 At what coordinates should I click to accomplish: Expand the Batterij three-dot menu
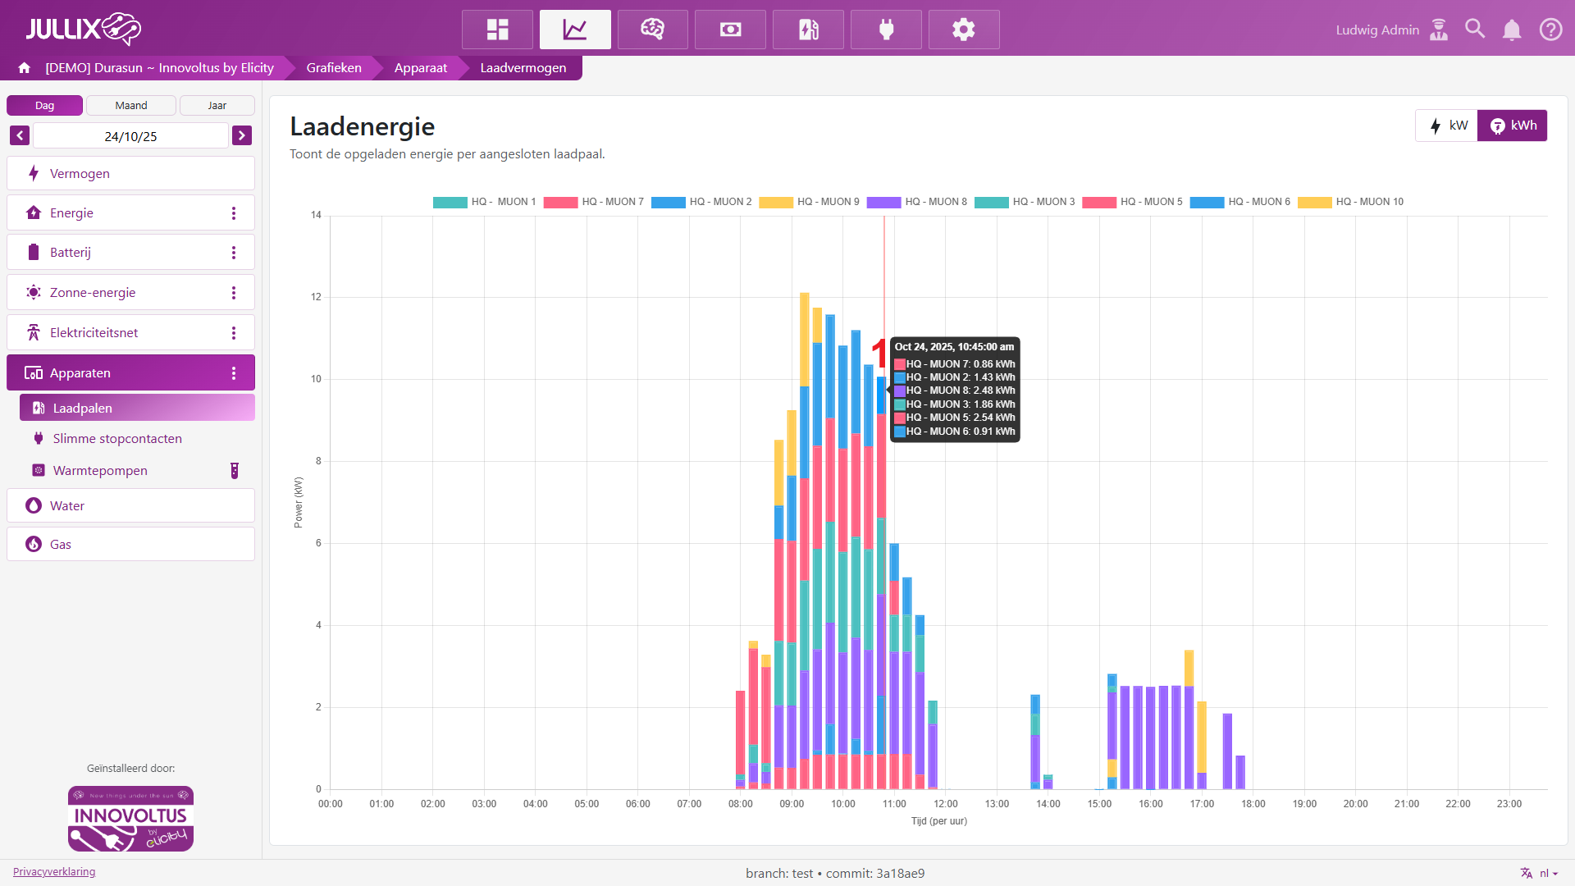pos(234,253)
